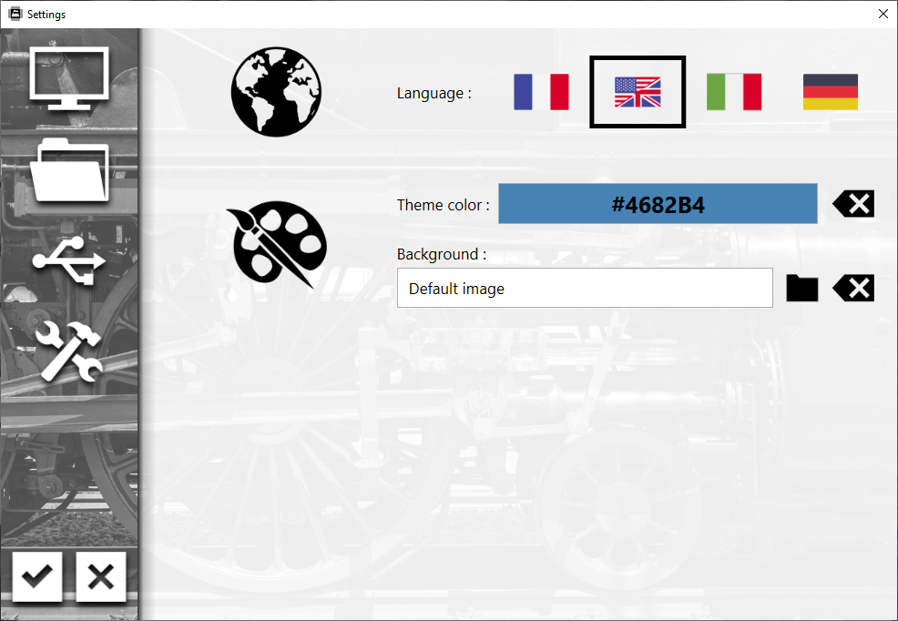This screenshot has width=898, height=621.
Task: Click the "Theme color :" label
Action: click(444, 205)
